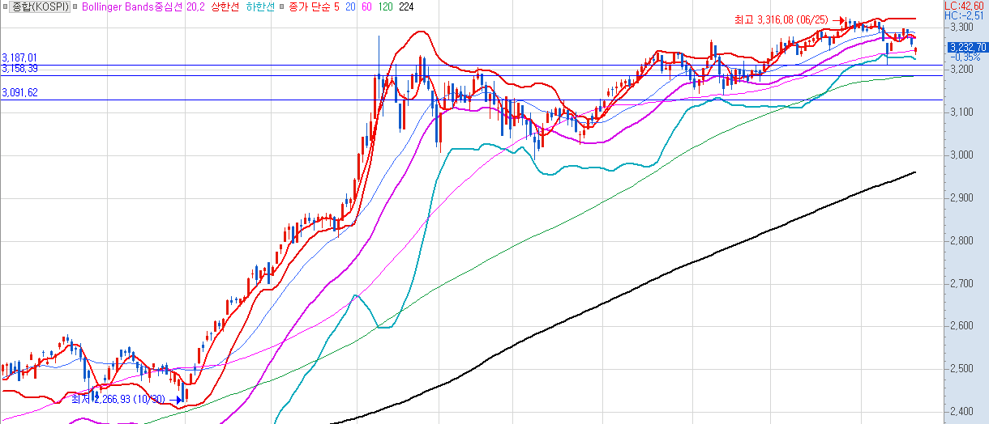Pick the magenta 60-day moving average legend

[x=367, y=6]
